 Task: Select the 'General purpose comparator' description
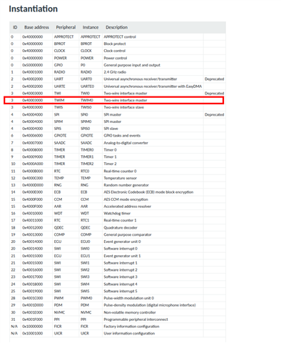(x=128, y=234)
